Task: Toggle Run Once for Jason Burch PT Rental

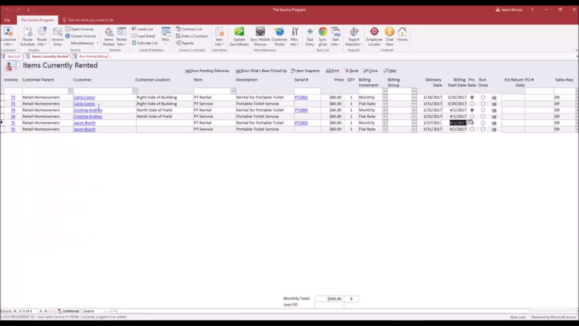Action: [483, 123]
